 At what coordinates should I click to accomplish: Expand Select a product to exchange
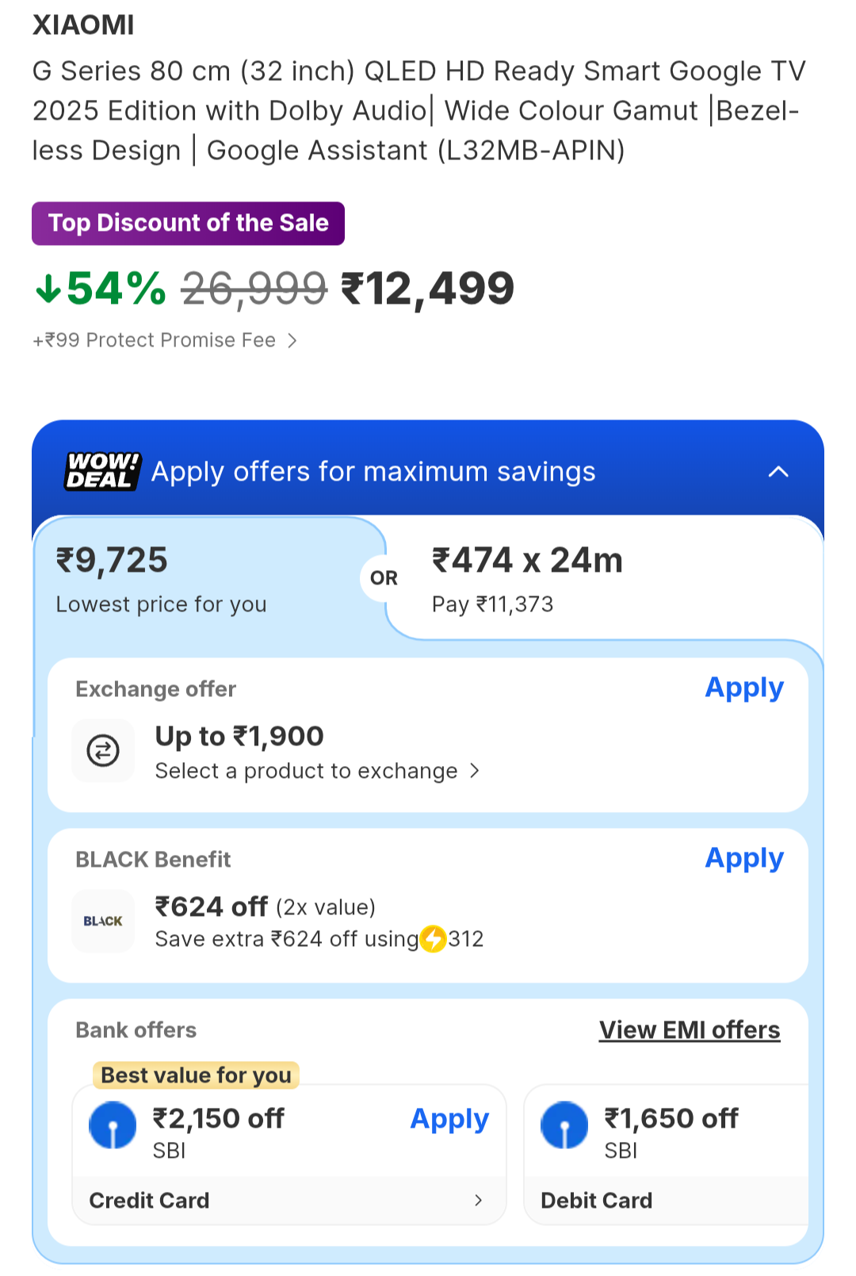474,771
